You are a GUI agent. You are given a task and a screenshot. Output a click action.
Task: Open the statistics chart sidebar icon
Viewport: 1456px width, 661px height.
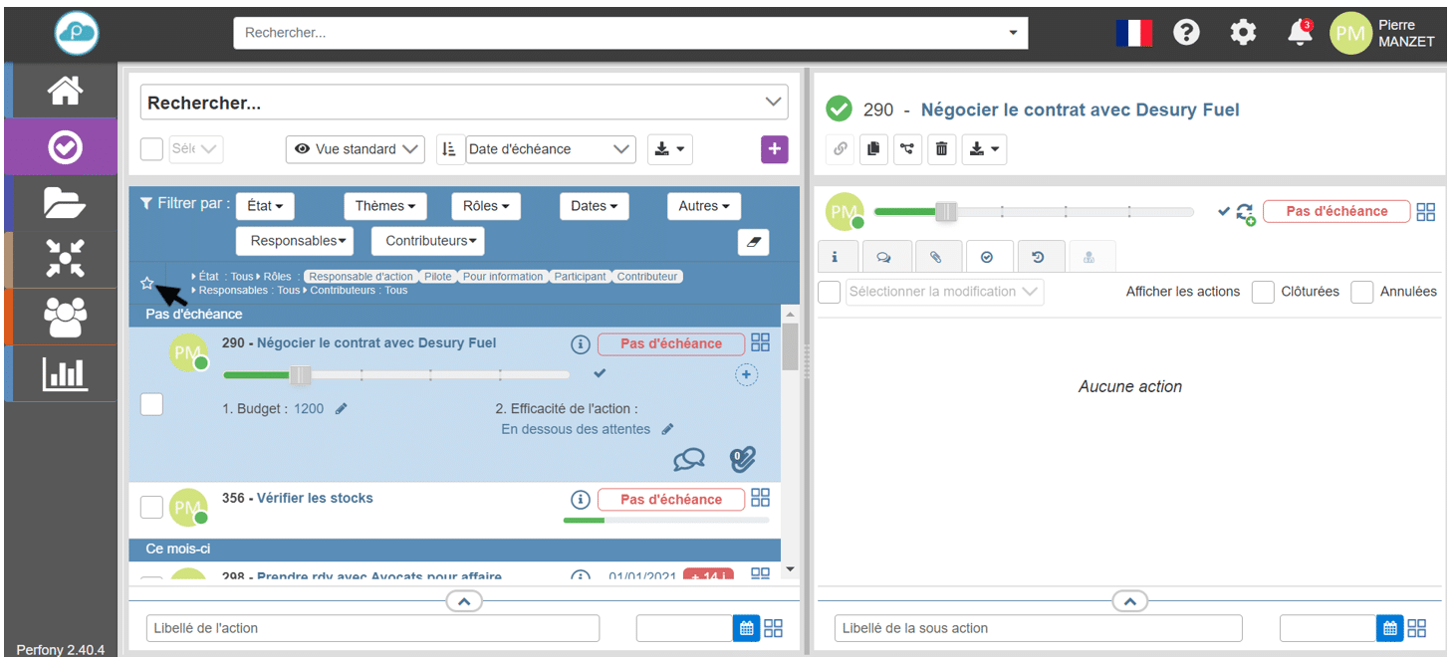pos(65,374)
